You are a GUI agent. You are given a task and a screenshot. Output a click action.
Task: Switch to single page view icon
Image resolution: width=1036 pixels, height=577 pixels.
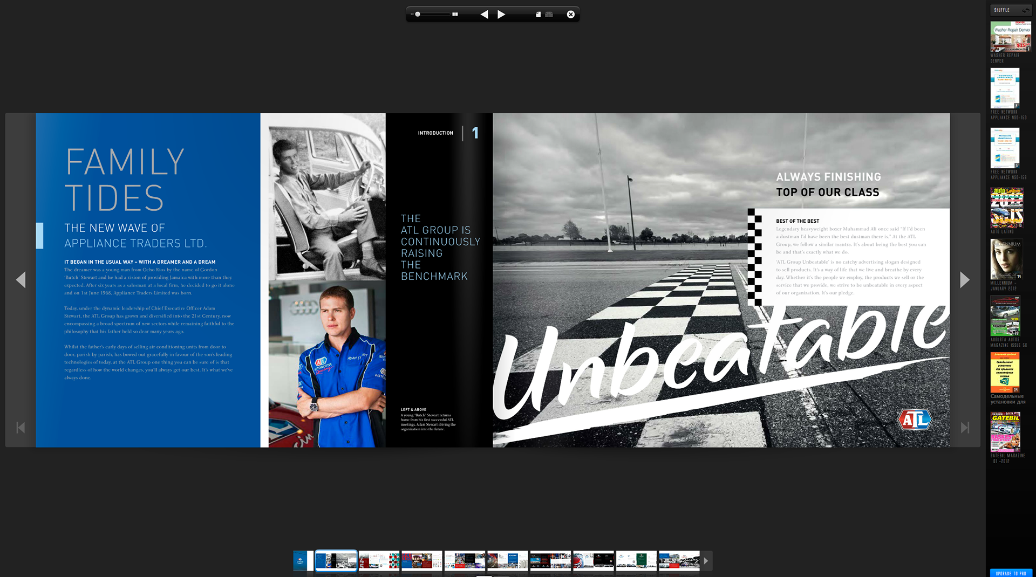pyautogui.click(x=538, y=15)
